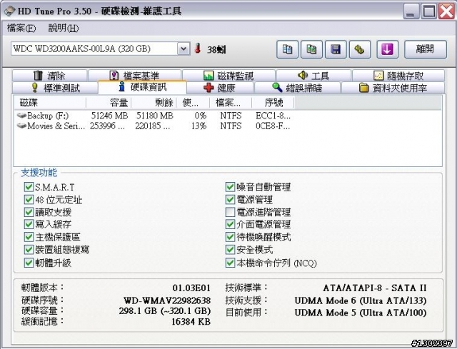The height and width of the screenshot is (349, 457).
Task: Switch to the 磁碟監視 tab
Action: [228, 76]
